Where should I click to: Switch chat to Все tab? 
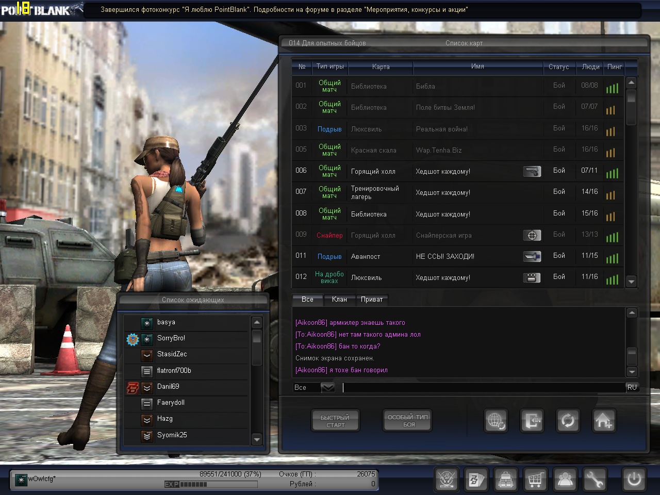tap(307, 300)
